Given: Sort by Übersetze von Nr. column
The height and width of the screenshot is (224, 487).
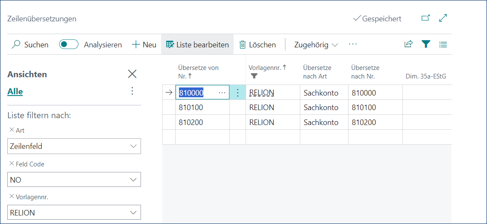Looking at the screenshot, I should pyautogui.click(x=199, y=72).
